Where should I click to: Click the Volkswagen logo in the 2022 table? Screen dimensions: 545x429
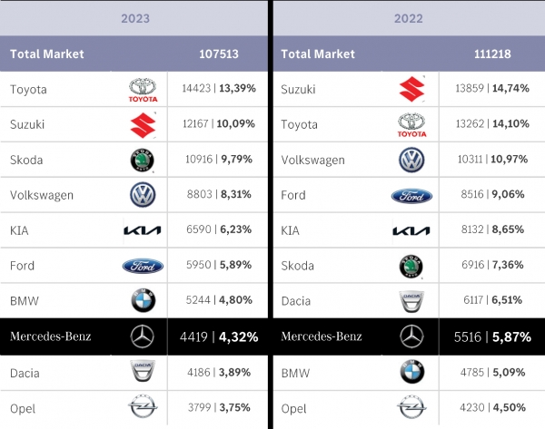411,161
